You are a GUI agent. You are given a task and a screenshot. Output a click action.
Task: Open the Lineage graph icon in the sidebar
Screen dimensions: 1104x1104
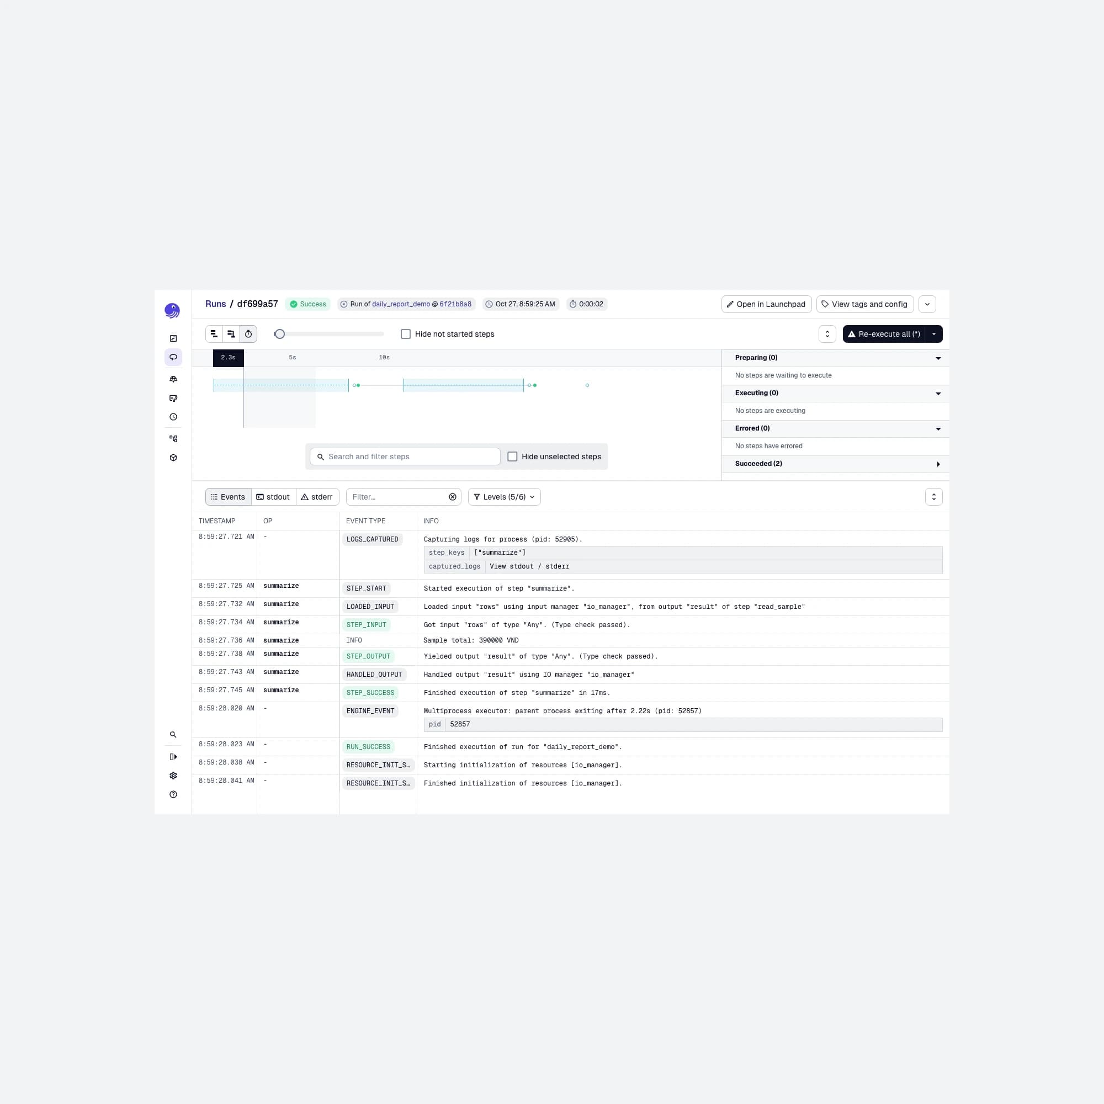tap(173, 439)
